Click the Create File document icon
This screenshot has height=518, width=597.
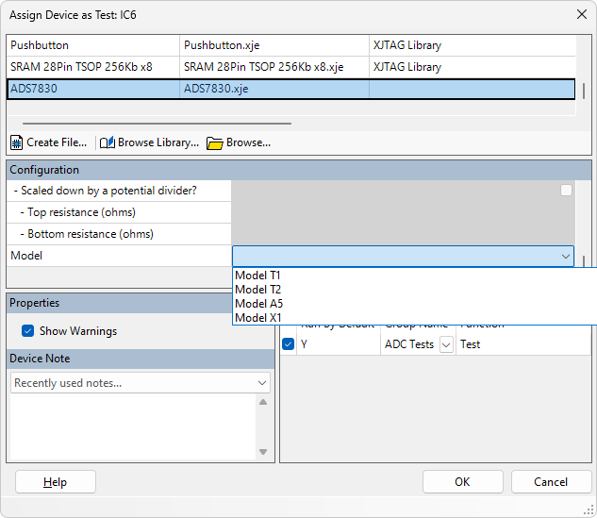tap(17, 142)
